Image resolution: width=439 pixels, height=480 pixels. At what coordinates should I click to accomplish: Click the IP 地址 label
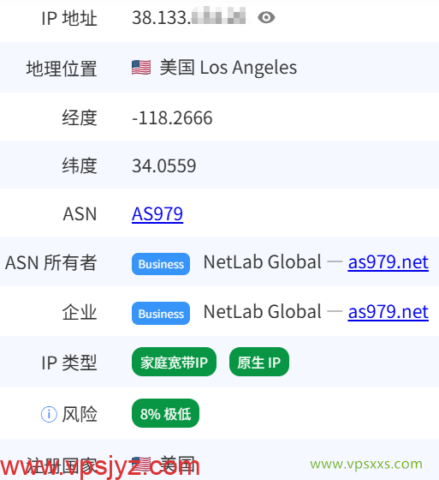(69, 18)
